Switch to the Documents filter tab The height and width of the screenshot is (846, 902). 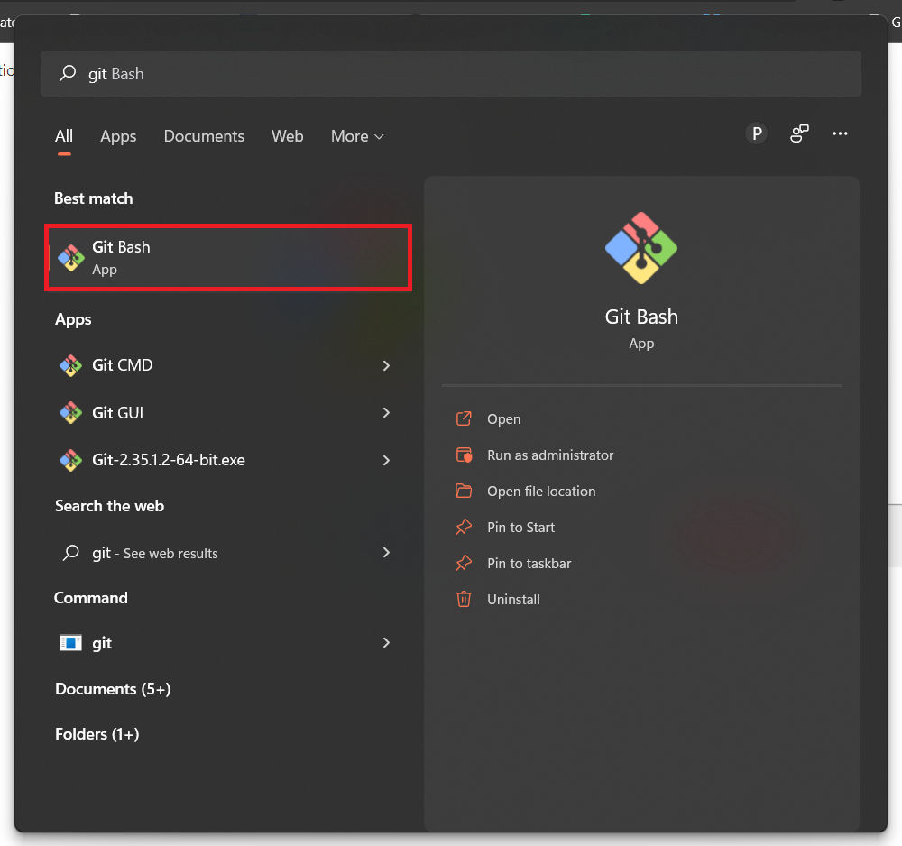[204, 136]
